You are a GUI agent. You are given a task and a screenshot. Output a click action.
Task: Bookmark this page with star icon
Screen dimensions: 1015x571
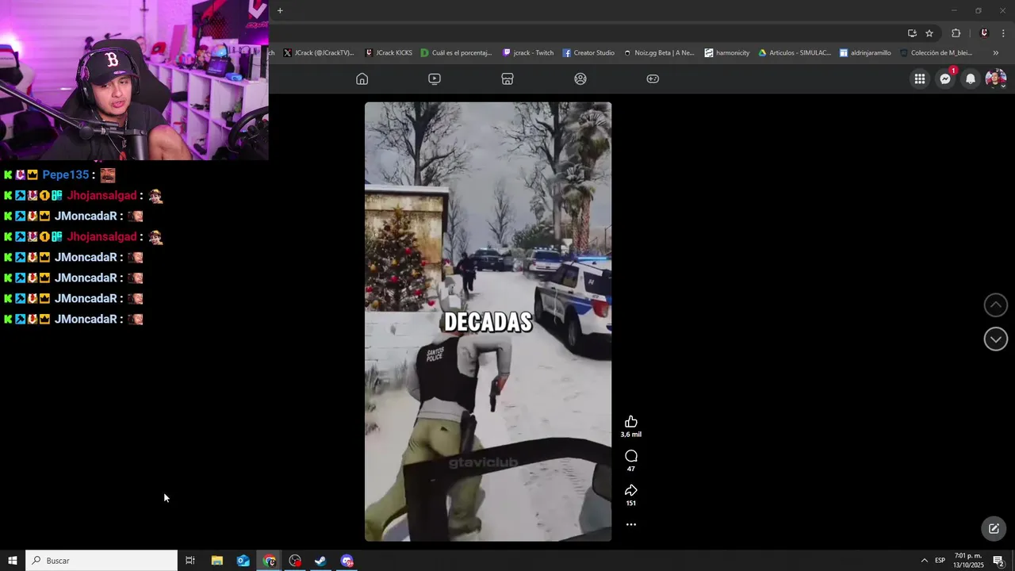[x=929, y=33]
